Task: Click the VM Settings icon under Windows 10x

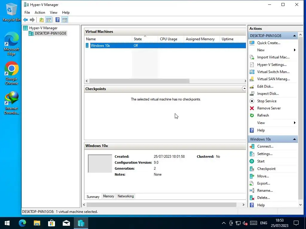Action: click(x=252, y=154)
